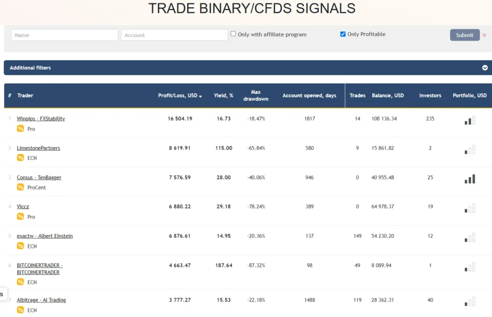Open portfolio chart icon for LimestonePartners
The height and width of the screenshot is (317, 492).
click(469, 150)
